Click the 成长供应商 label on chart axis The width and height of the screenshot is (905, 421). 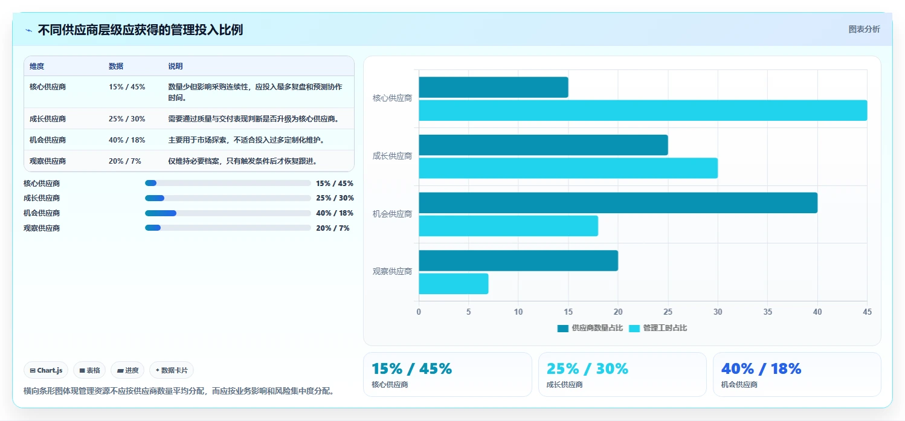point(392,156)
